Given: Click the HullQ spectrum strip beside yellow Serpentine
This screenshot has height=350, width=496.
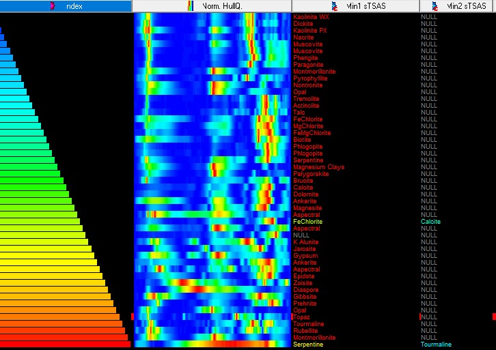Looking at the screenshot, I should pos(212,345).
